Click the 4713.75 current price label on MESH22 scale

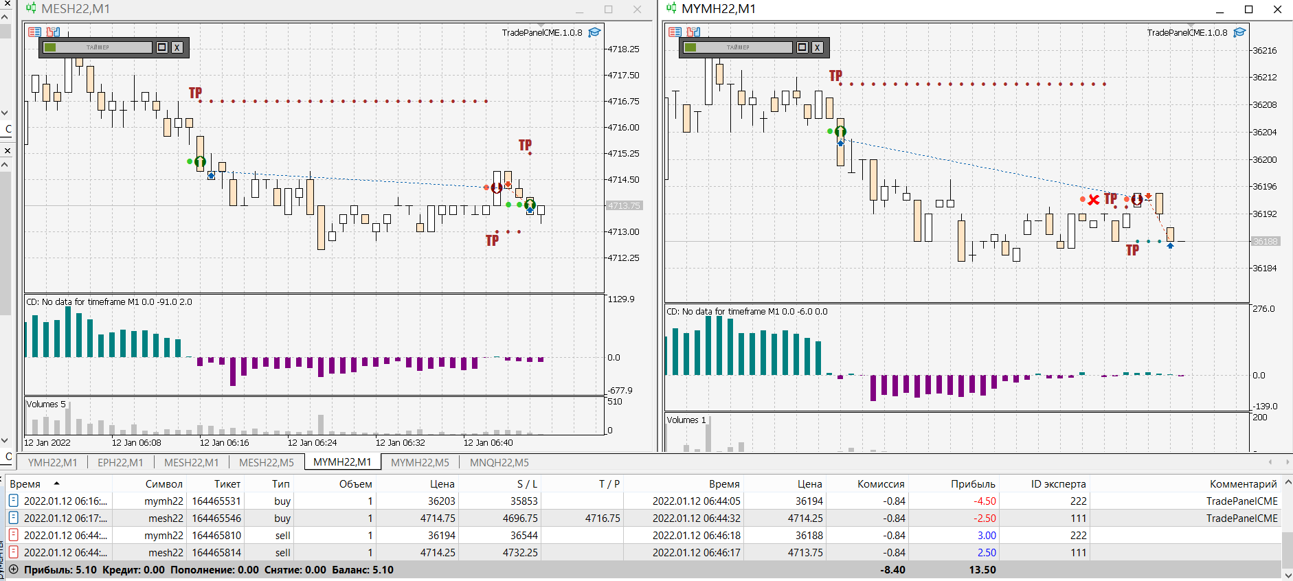point(624,205)
